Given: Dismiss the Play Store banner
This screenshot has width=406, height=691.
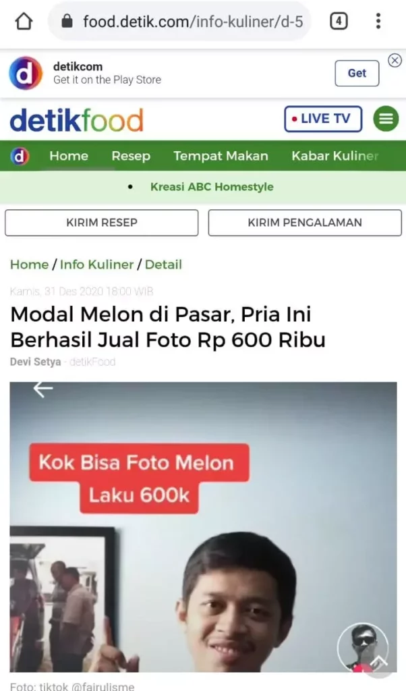Looking at the screenshot, I should pyautogui.click(x=395, y=60).
